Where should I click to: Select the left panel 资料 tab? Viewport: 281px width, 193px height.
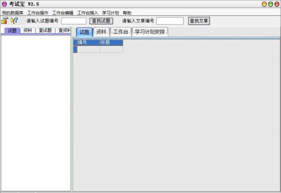tap(28, 30)
